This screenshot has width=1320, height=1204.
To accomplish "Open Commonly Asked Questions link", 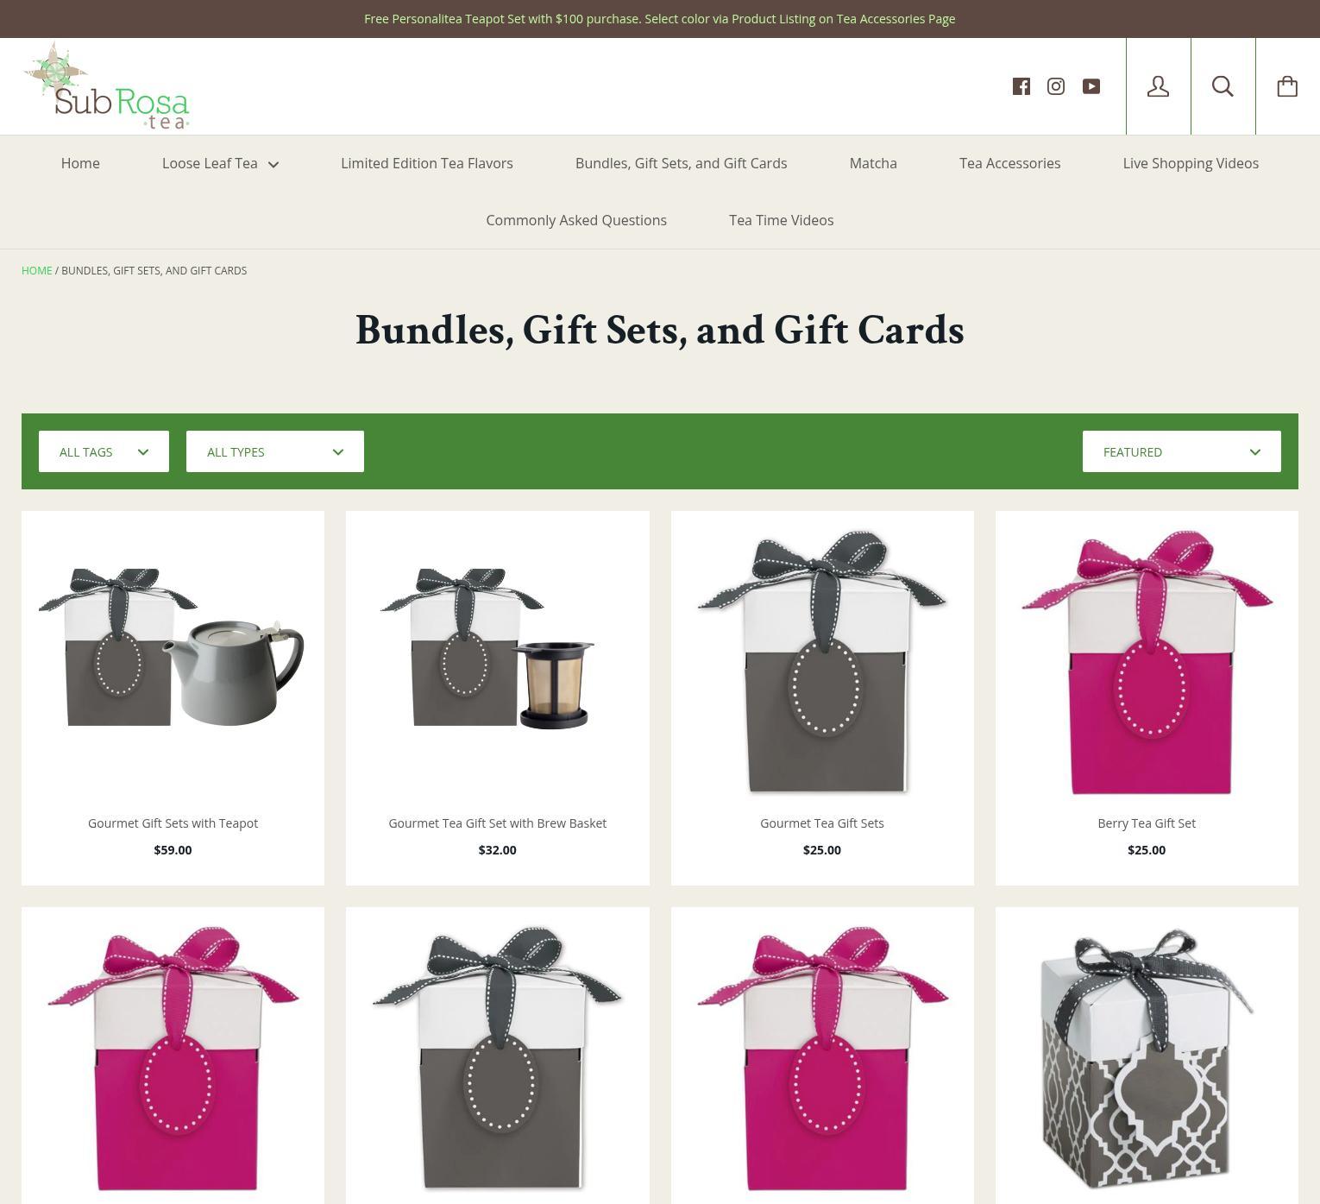I will pyautogui.click(x=576, y=220).
